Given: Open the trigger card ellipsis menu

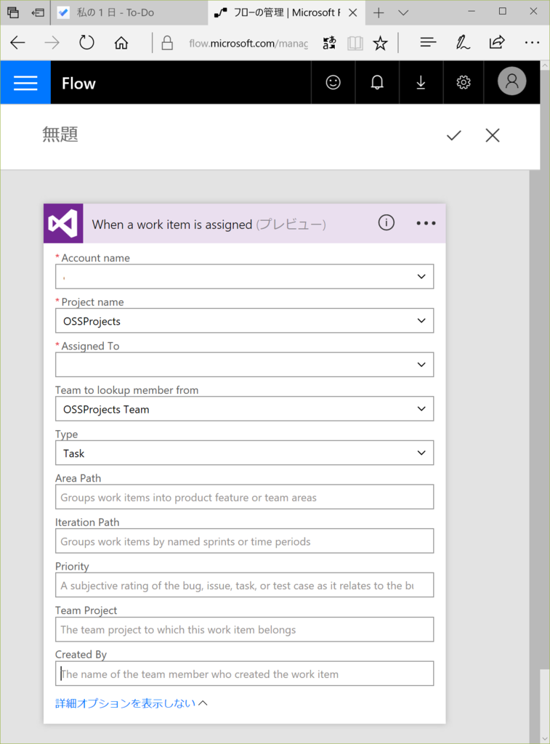Looking at the screenshot, I should [x=426, y=223].
